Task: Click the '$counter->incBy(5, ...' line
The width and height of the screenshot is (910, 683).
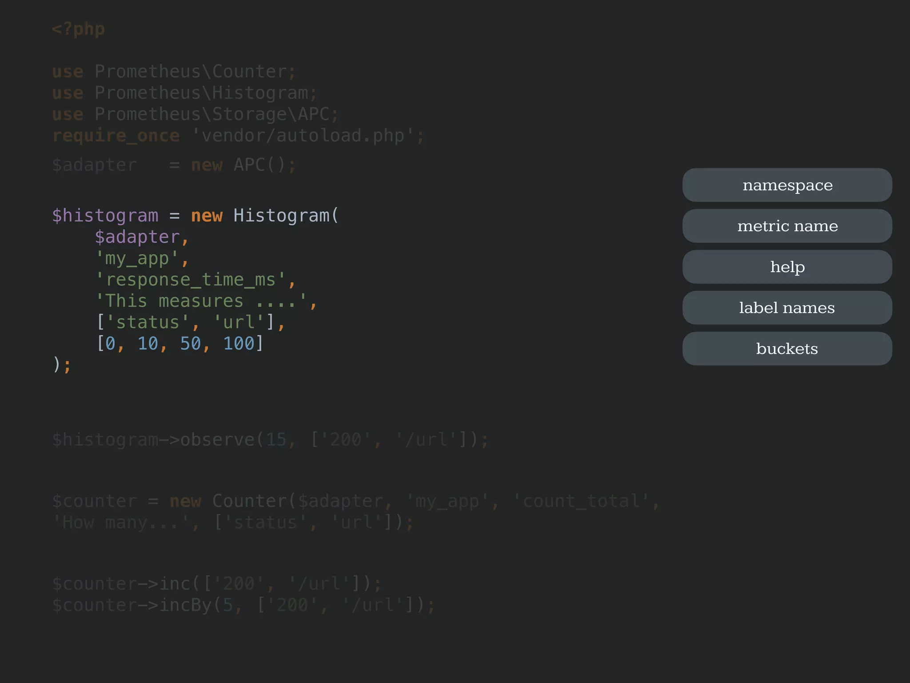Action: click(243, 605)
